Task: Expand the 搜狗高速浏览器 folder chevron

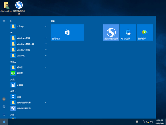Action: 46,102
